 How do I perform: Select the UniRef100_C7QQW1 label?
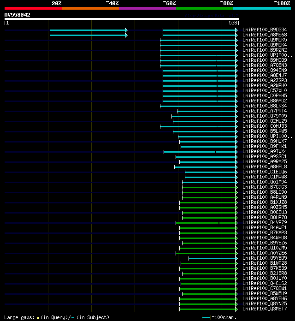[265, 288]
